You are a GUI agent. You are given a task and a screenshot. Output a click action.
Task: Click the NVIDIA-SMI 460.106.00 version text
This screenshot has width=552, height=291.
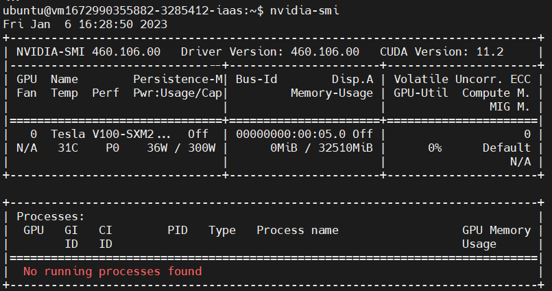click(x=88, y=51)
